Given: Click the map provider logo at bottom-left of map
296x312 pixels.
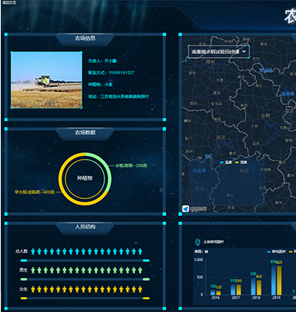Looking at the screenshot, I should click(x=186, y=208).
